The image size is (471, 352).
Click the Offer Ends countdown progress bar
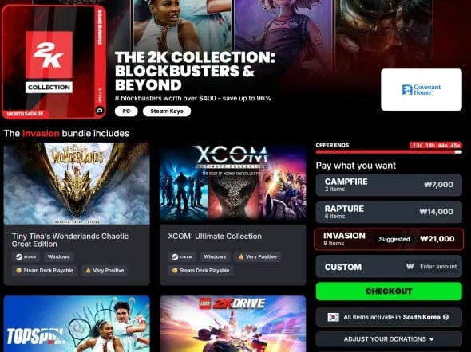[389, 152]
